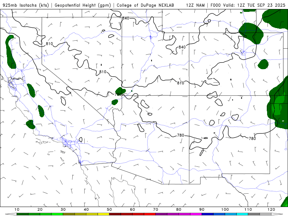This screenshot has height=216, width=288.
Task: Pick the medium green 15-20 kt legend swatch
Action: 34,214
